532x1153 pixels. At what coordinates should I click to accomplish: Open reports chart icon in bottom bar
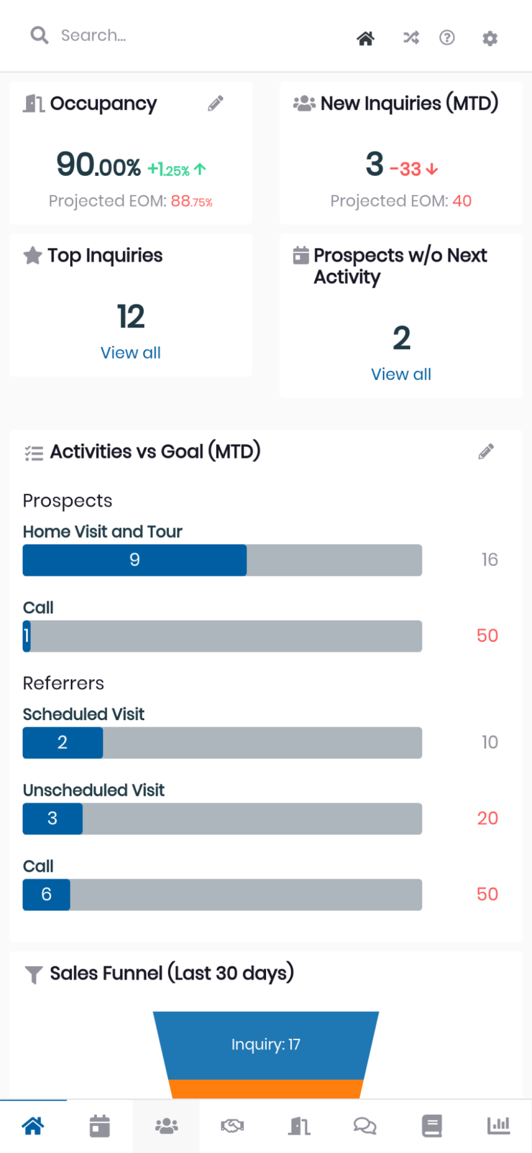pos(499,1125)
